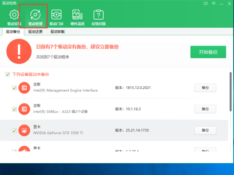Image resolution: width=234 pixels, height=175 pixels.
Task: Toggle the 下列设备驱动未备份 select-all checkbox
Action: pos(7,74)
